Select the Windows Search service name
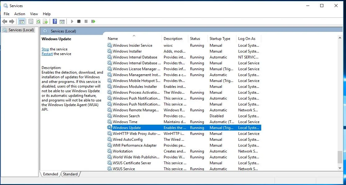Screen dimensions: 346x185 pyautogui.click(x=126, y=116)
